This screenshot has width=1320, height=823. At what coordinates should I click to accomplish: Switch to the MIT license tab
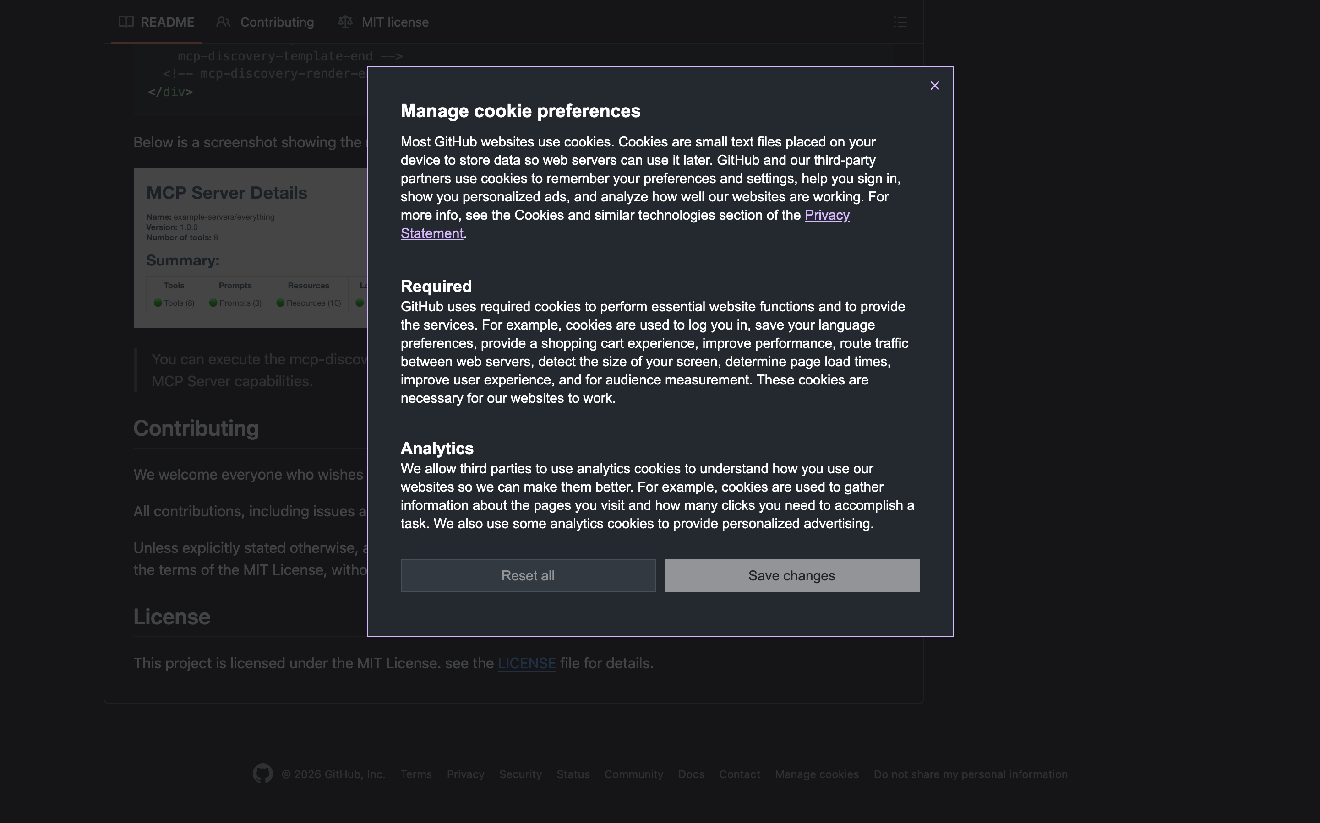point(395,22)
